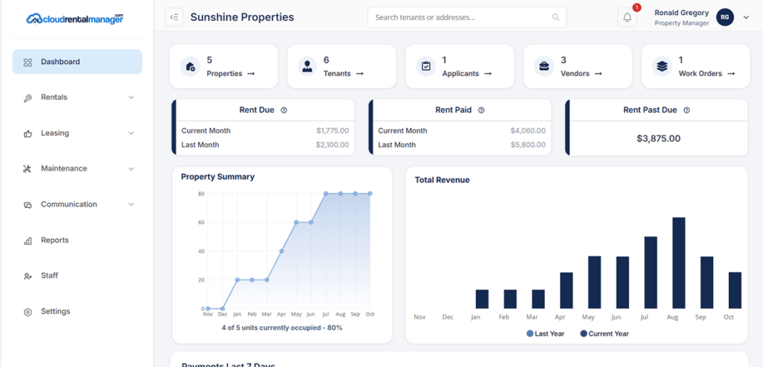Image resolution: width=763 pixels, height=367 pixels.
Task: Click the Tenants person icon
Action: [307, 66]
